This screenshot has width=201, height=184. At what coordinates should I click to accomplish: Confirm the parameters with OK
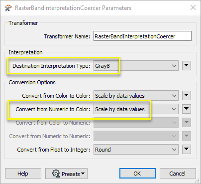pyautogui.click(x=137, y=174)
